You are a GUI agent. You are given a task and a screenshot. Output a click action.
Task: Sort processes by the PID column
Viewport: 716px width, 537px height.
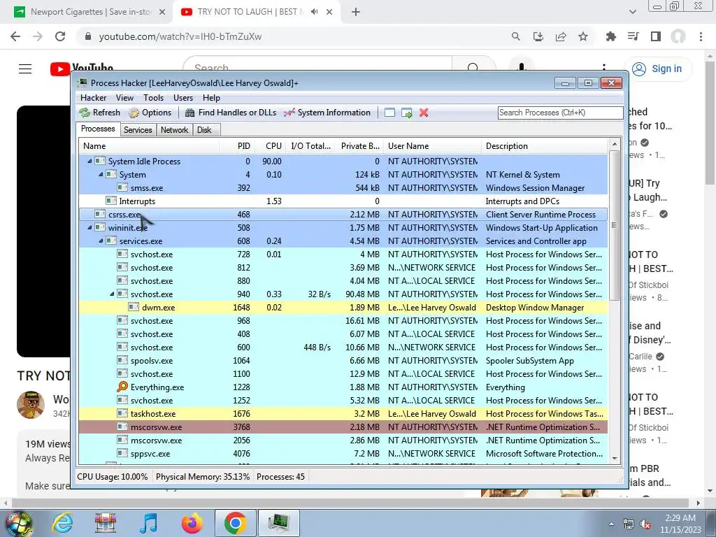click(x=236, y=146)
